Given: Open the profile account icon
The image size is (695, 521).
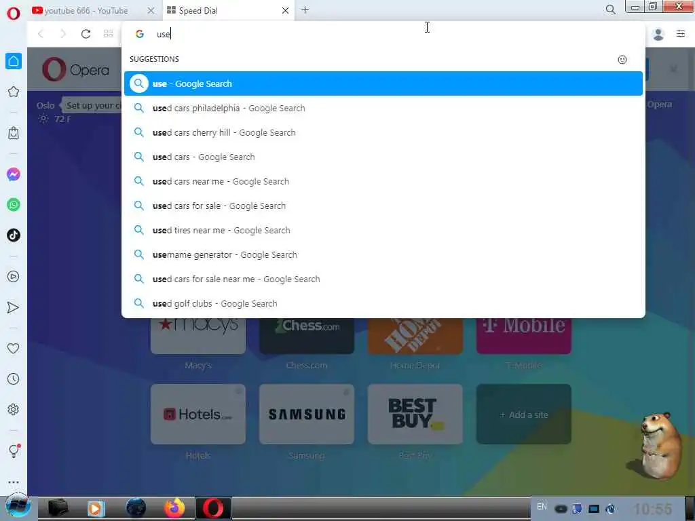Looking at the screenshot, I should (x=658, y=34).
